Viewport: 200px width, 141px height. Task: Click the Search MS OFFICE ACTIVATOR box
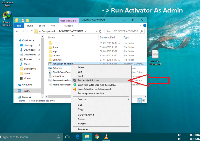pyautogui.click(x=124, y=31)
